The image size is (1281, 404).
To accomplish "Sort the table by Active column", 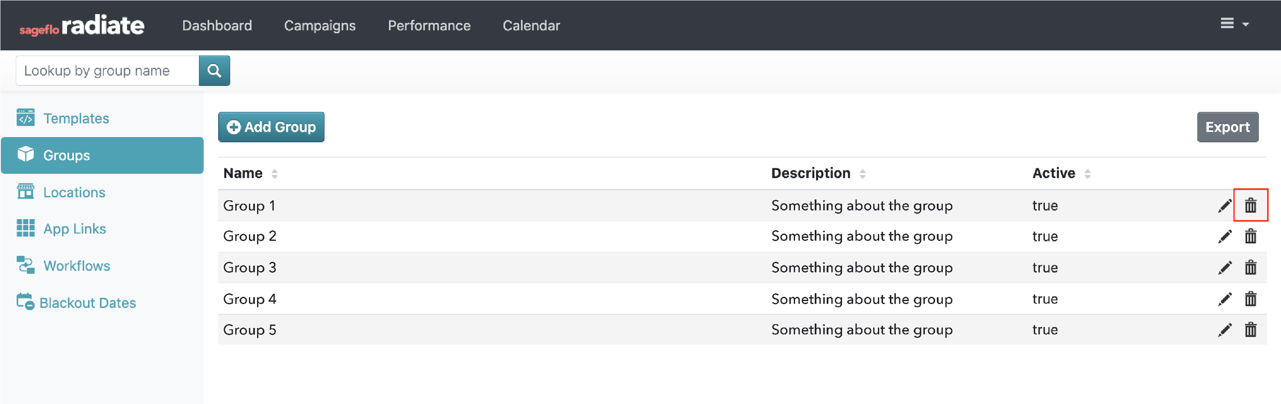I will pos(1088,174).
